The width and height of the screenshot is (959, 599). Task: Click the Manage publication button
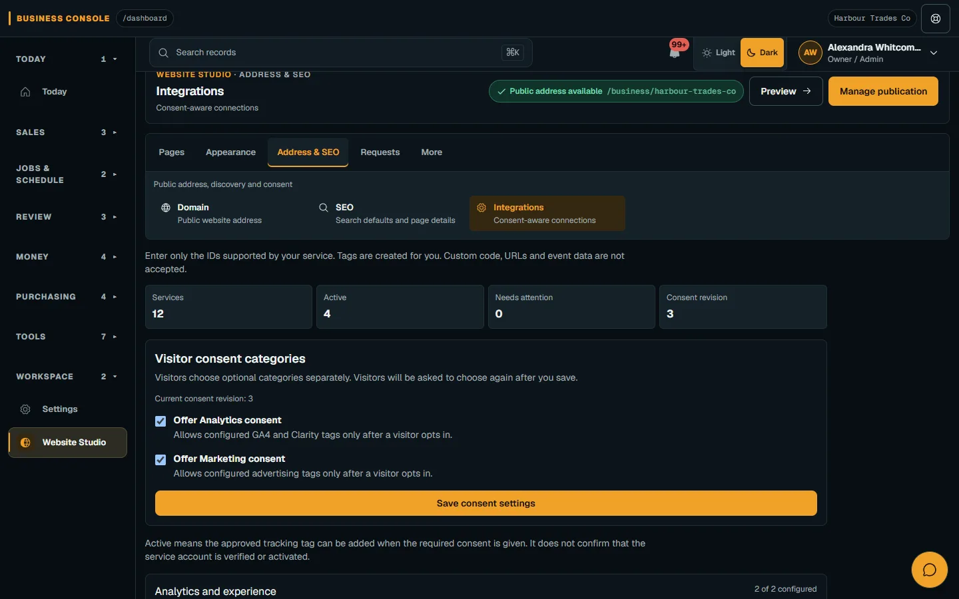click(883, 91)
